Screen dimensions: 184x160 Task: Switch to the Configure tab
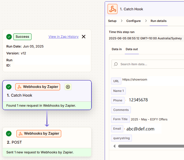point(134,21)
